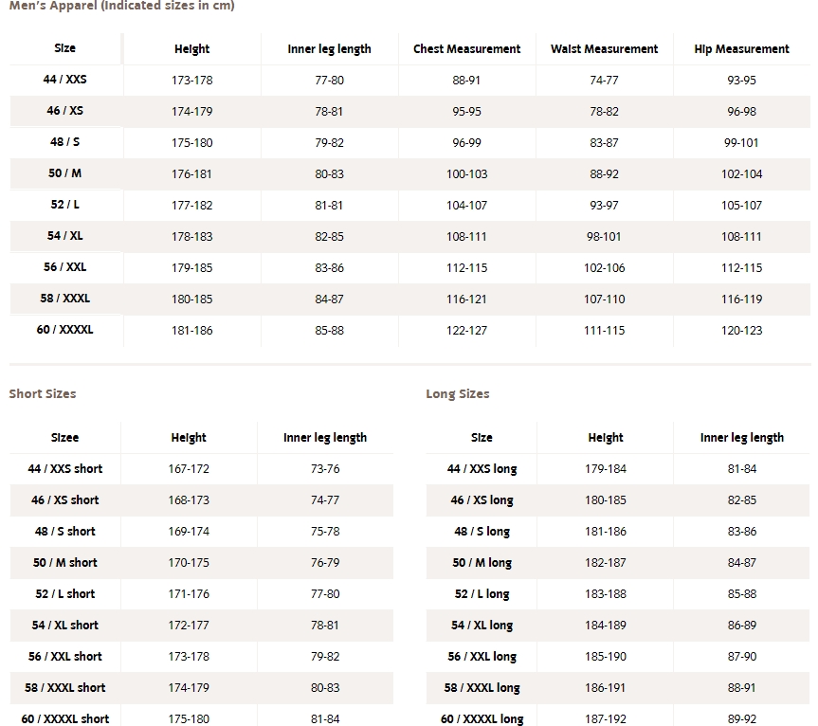Image resolution: width=818 pixels, height=726 pixels.
Task: Click waist value 98-101
Action: pyautogui.click(x=604, y=237)
